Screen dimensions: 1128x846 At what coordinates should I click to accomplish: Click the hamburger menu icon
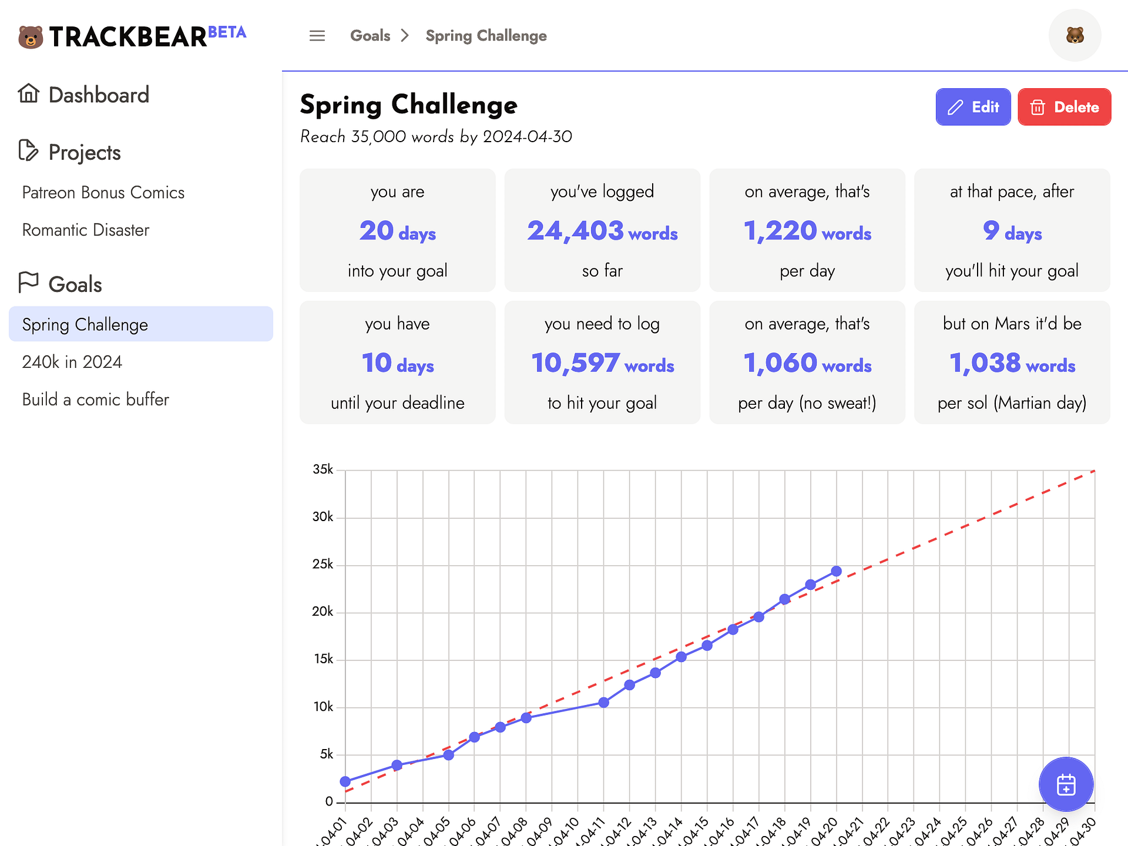tap(317, 36)
